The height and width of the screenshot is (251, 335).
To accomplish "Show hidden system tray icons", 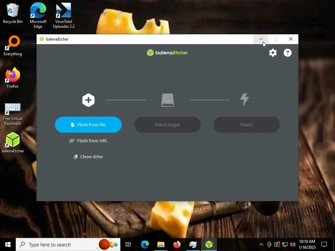I will (x=261, y=244).
